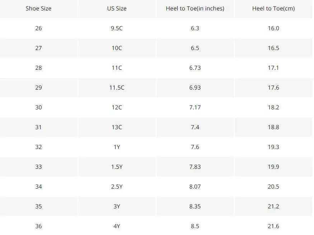Select the 13C US size cell
Screen dimensions: 314x235
tap(117, 127)
